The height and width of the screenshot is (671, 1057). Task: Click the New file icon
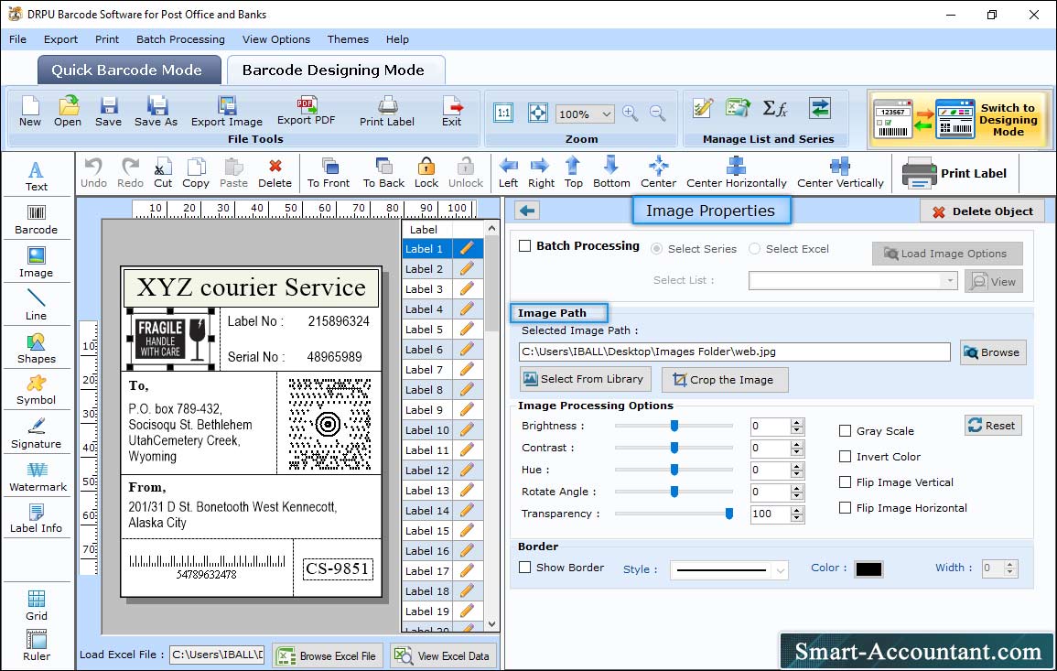click(x=30, y=112)
